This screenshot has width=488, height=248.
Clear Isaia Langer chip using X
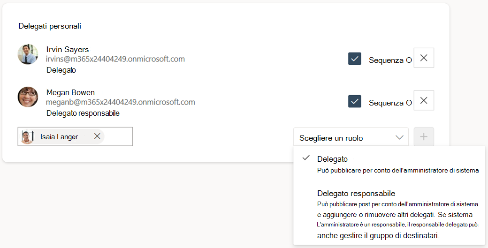(x=97, y=136)
